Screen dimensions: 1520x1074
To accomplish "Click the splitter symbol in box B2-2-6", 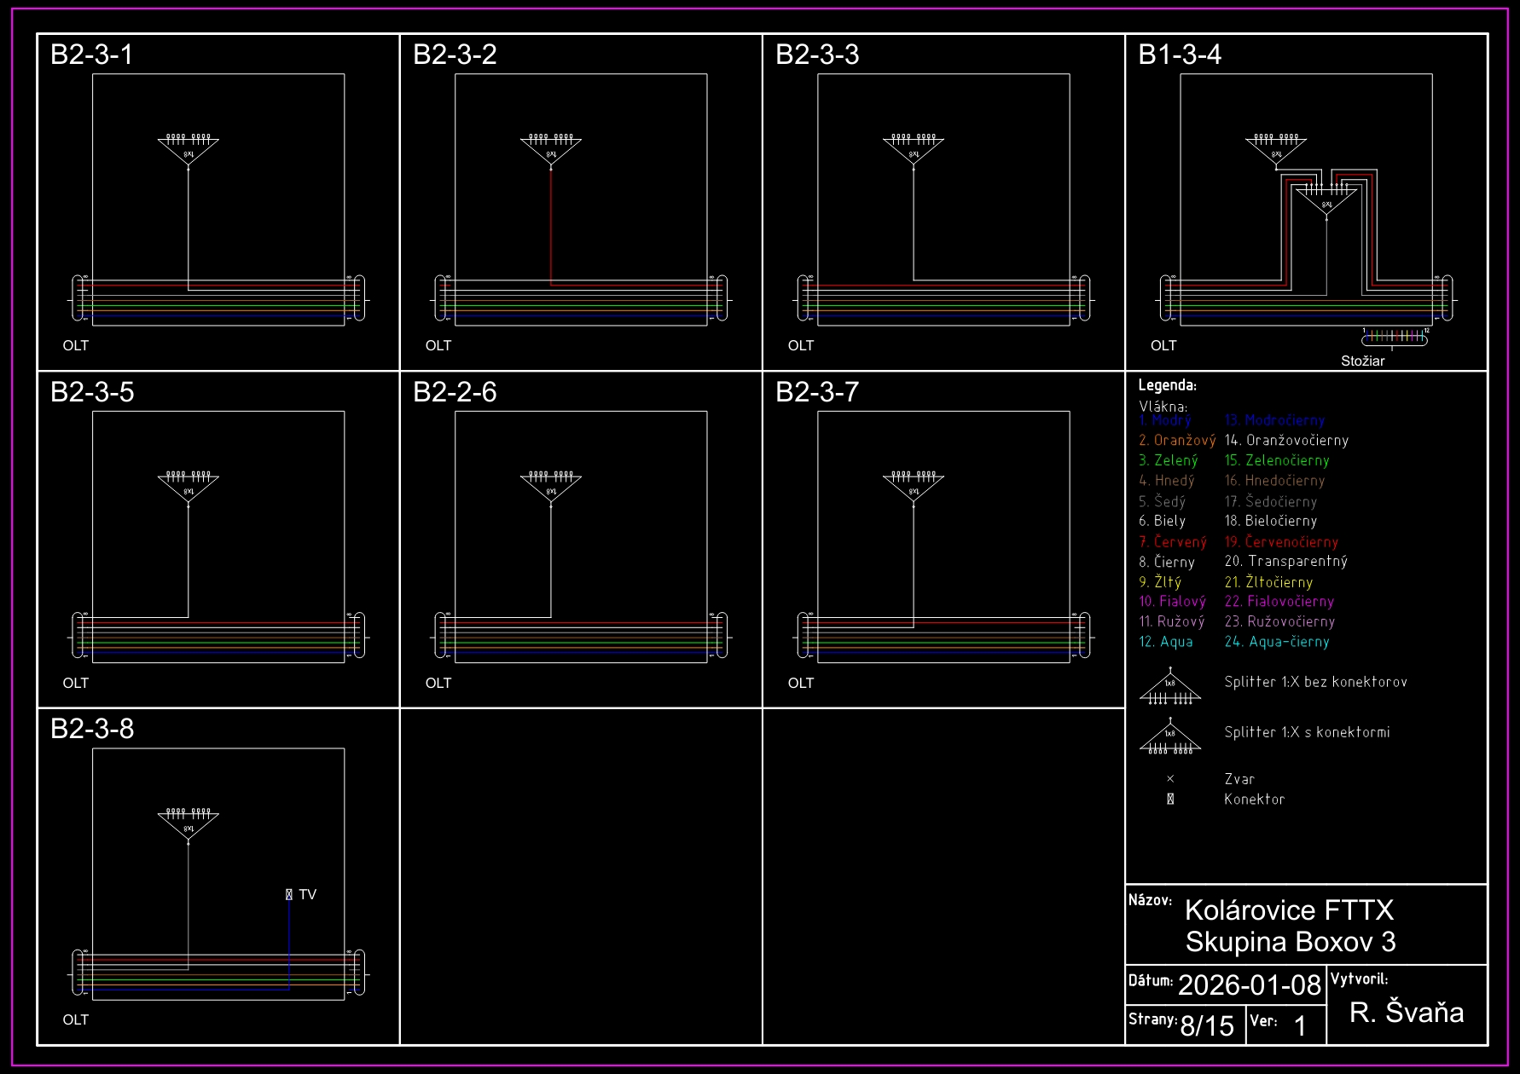I will pos(551,487).
